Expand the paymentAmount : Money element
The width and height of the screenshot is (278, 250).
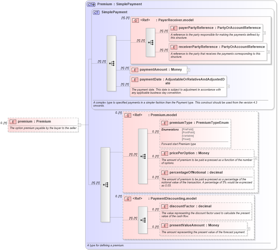(188, 70)
